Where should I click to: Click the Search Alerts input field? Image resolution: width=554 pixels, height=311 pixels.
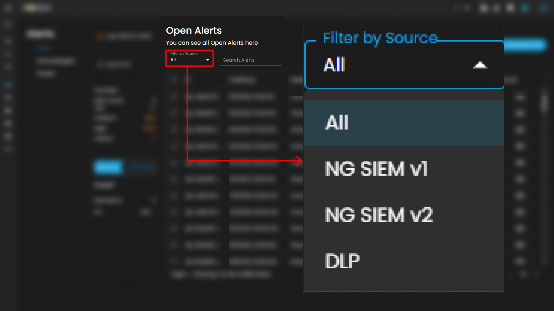point(250,60)
